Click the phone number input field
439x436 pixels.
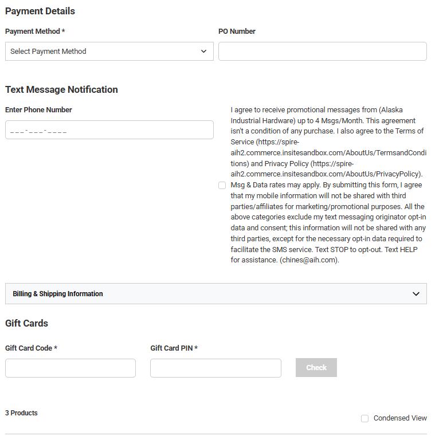click(x=109, y=130)
